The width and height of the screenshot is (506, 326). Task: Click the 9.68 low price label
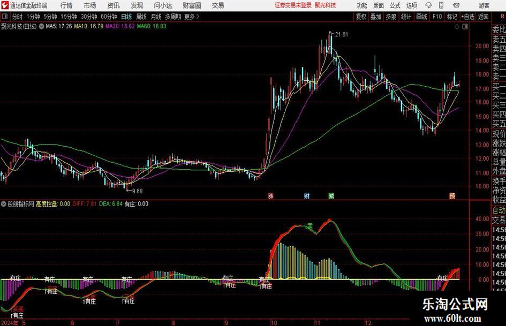[x=138, y=191]
